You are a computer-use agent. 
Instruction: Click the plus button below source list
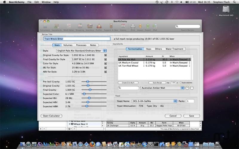41,129
